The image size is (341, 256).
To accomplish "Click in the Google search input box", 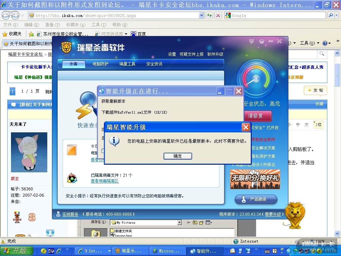I will click(278, 15).
